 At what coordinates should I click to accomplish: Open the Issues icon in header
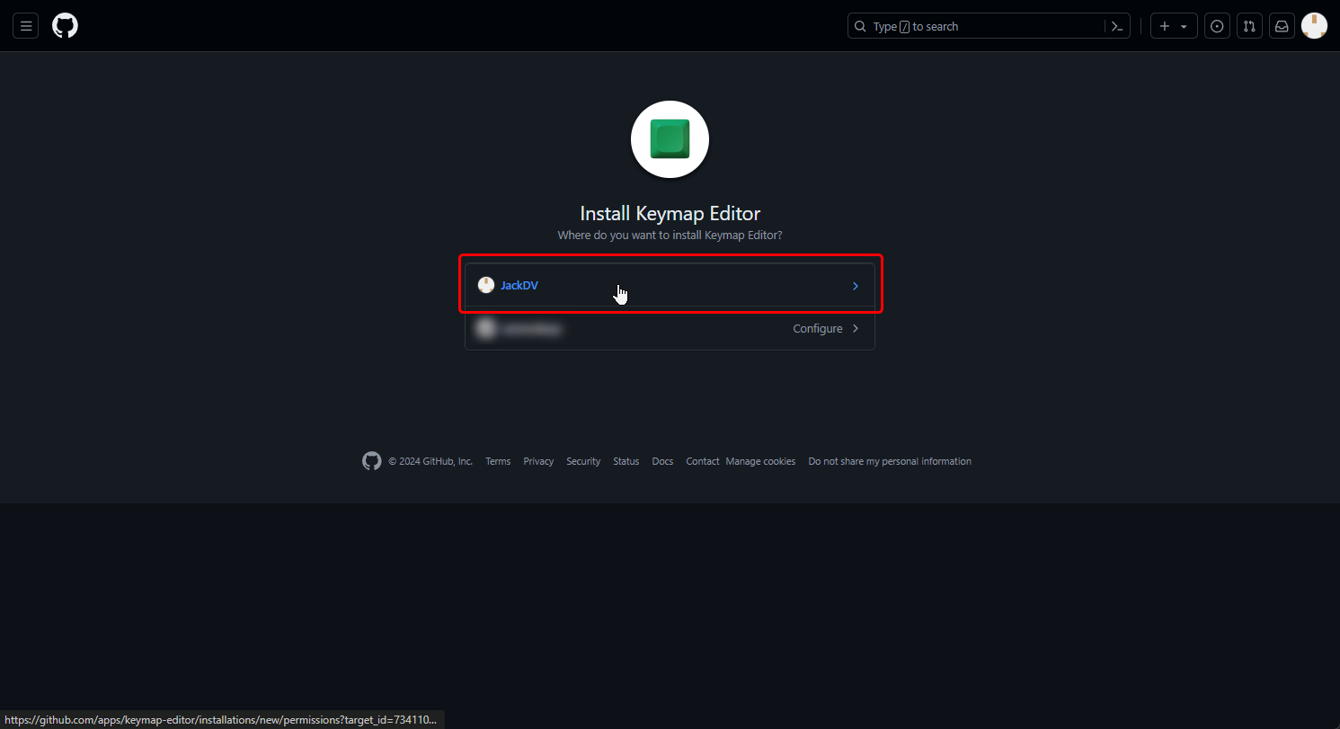point(1217,26)
